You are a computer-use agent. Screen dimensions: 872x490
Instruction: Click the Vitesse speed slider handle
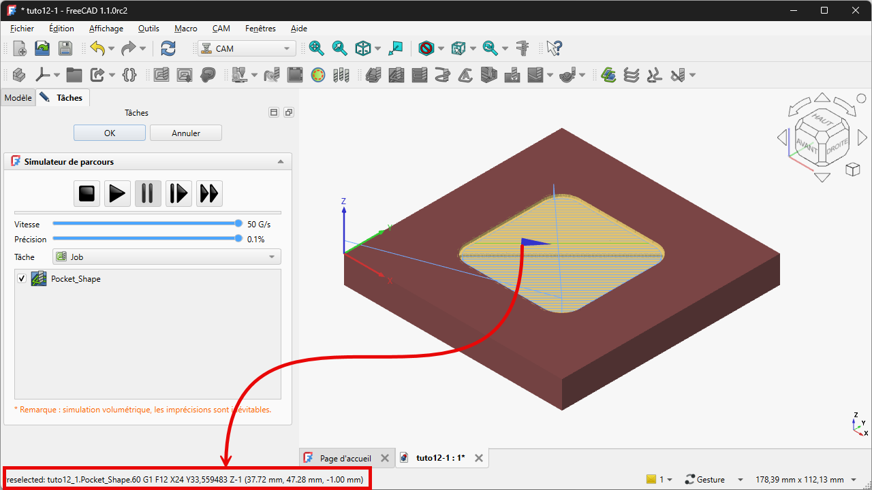click(x=238, y=223)
